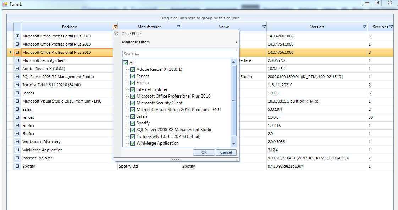Image resolution: width=398 pixels, height=210 pixels.
Task: Open the Sessions column filter icon
Action: click(x=391, y=27)
